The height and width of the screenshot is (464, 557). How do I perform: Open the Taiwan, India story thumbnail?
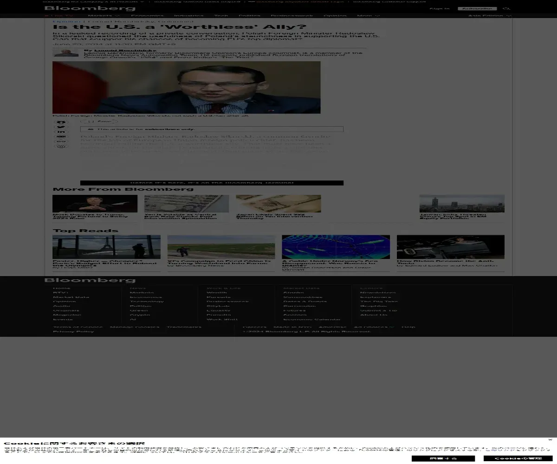(x=462, y=203)
